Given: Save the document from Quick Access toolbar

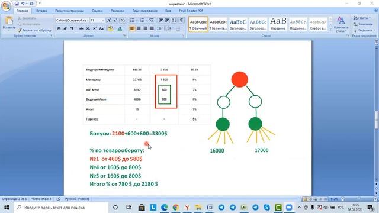Looking at the screenshot, I should (17, 4).
